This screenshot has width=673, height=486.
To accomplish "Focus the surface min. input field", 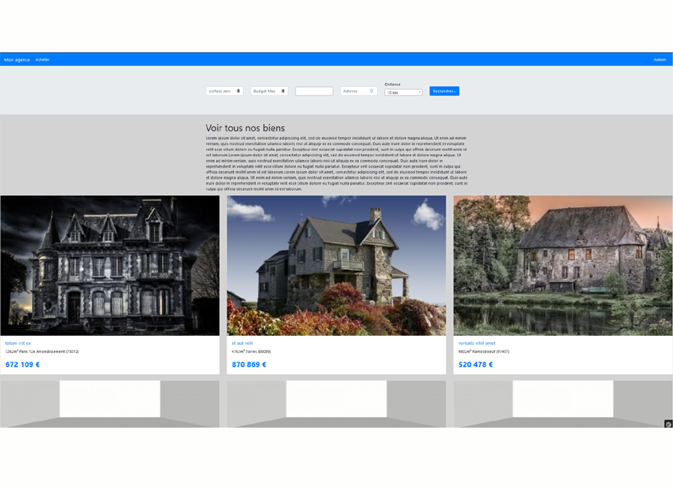I will [x=221, y=91].
